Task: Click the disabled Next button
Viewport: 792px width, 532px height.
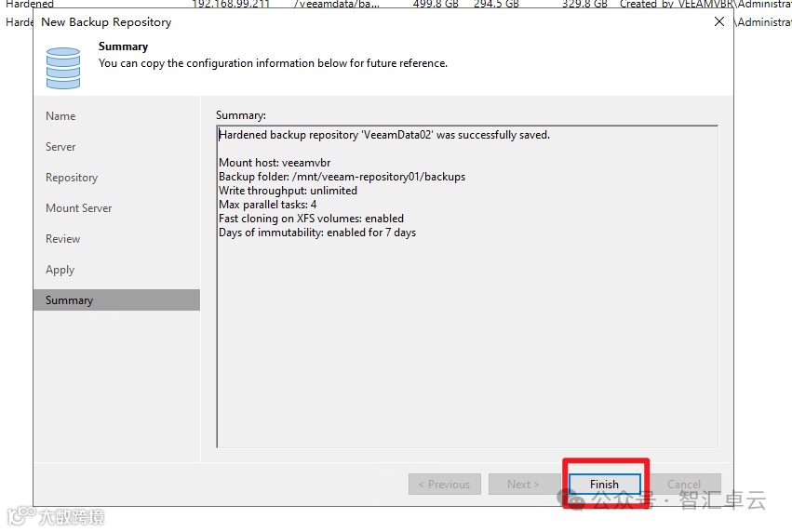Action: tap(523, 484)
